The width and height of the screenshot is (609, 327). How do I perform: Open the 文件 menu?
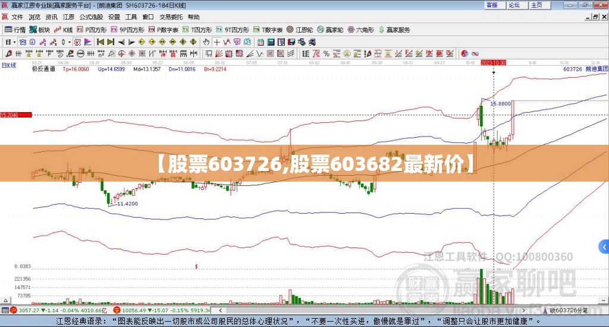click(17, 17)
